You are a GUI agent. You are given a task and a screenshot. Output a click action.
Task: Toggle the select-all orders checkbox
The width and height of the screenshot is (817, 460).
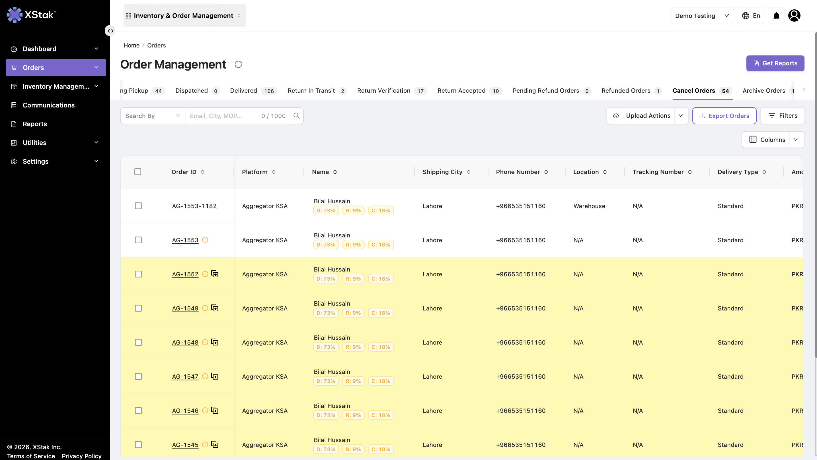point(138,172)
